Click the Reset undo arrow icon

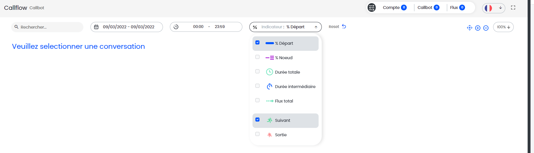pos(344,27)
